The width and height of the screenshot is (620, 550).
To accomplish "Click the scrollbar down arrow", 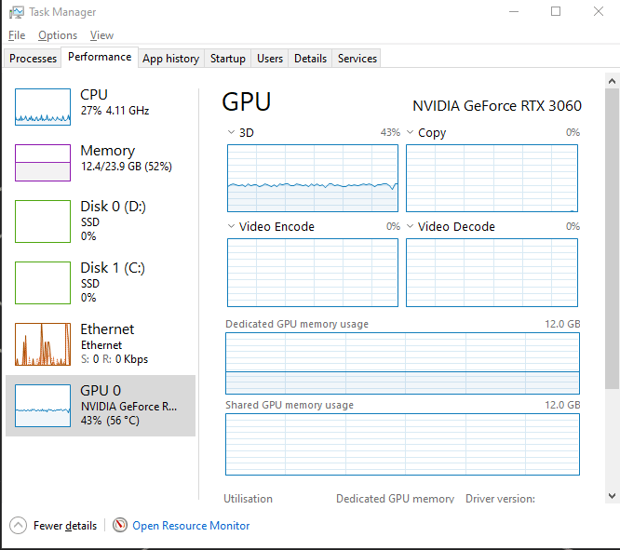I will point(613,495).
